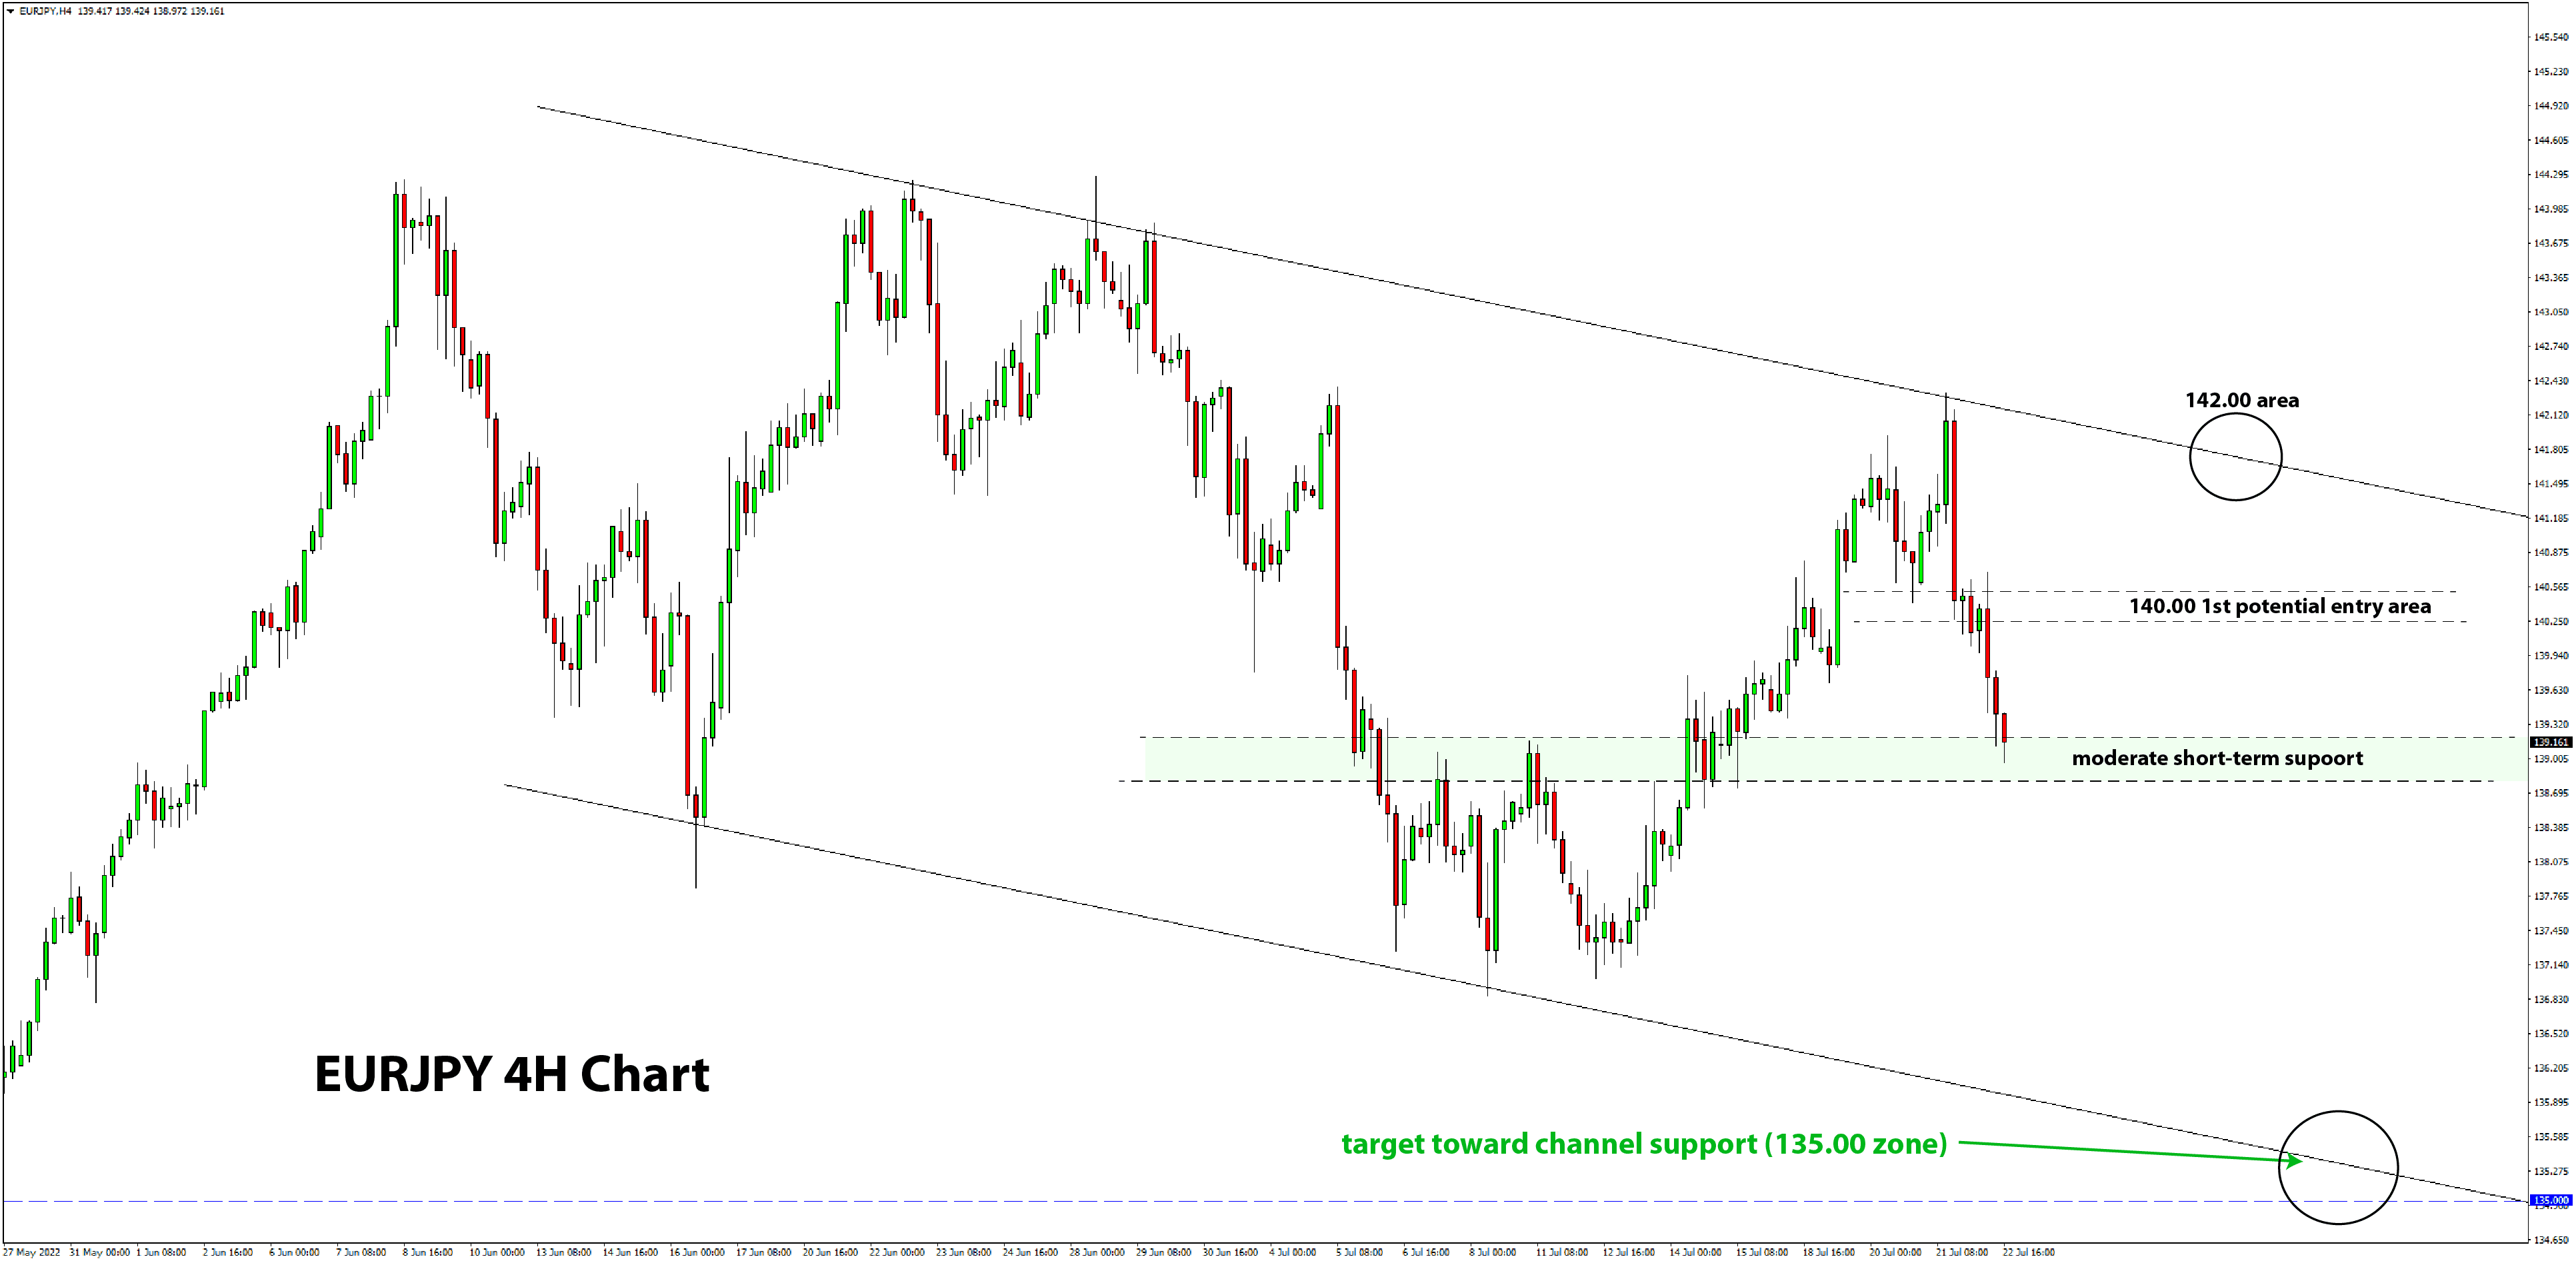Click the 137.450 price axis label
Viewport: 2576px width, 1265px height.
click(x=2550, y=931)
